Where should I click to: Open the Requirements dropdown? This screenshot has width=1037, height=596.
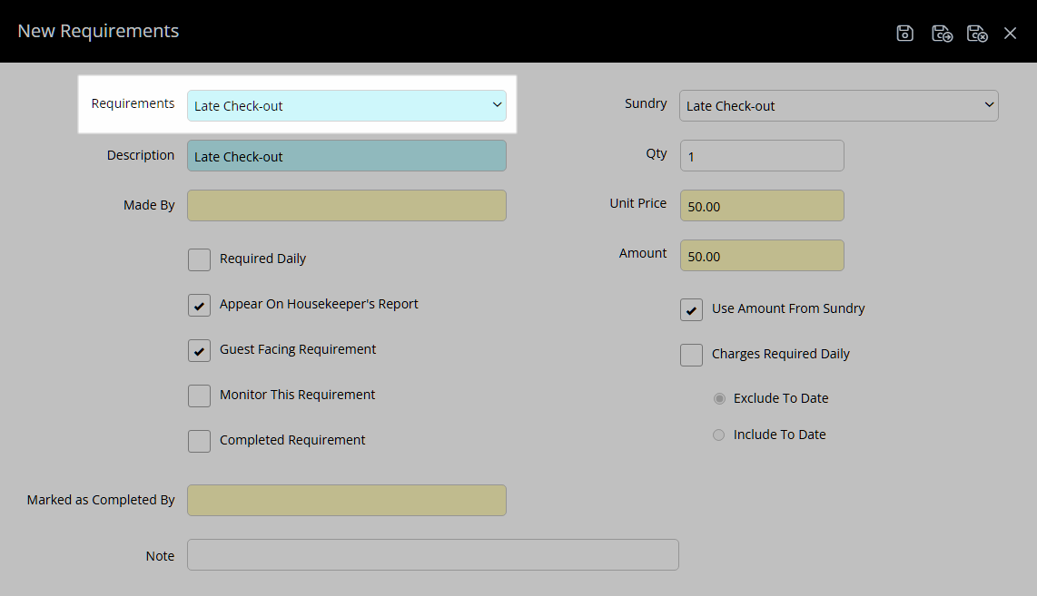[347, 106]
